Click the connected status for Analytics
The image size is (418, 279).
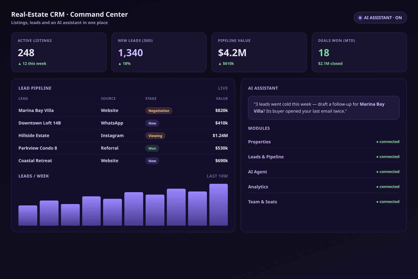[388, 187]
